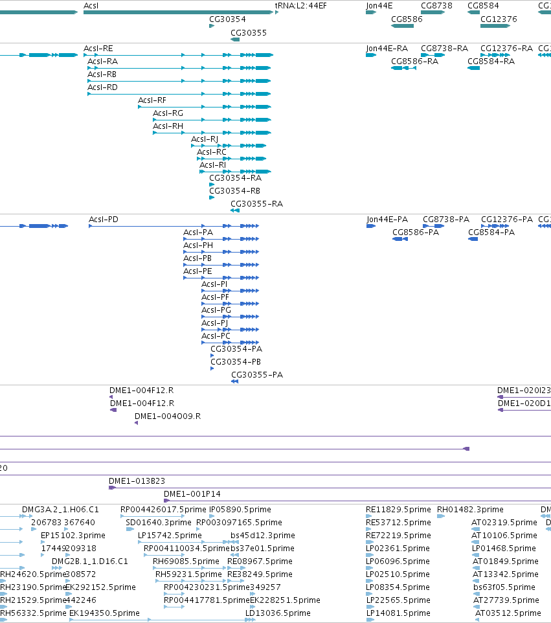This screenshot has width=551, height=623.
Task: Click the RH69085.5prime EST label
Action: coord(186,561)
